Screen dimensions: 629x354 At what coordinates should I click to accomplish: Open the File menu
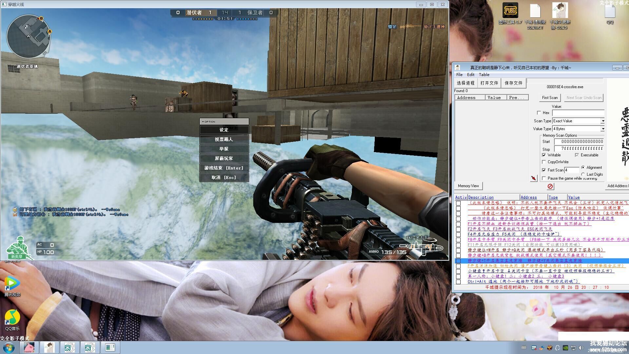click(460, 75)
